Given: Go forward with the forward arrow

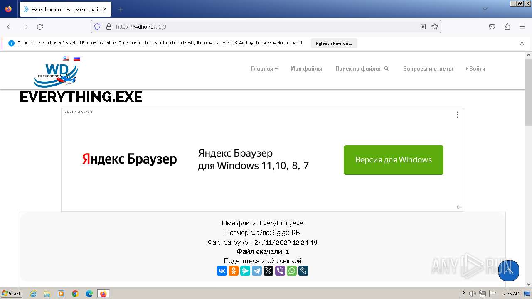Looking at the screenshot, I should (25, 27).
